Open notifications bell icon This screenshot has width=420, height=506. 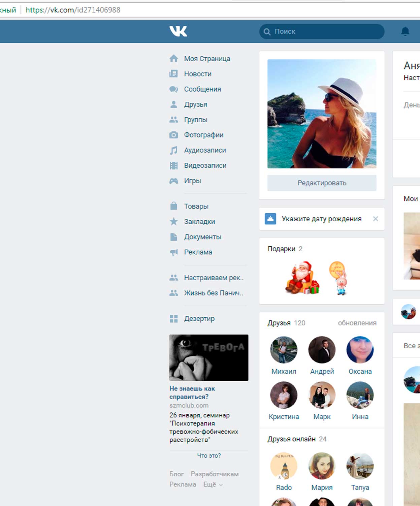point(405,31)
